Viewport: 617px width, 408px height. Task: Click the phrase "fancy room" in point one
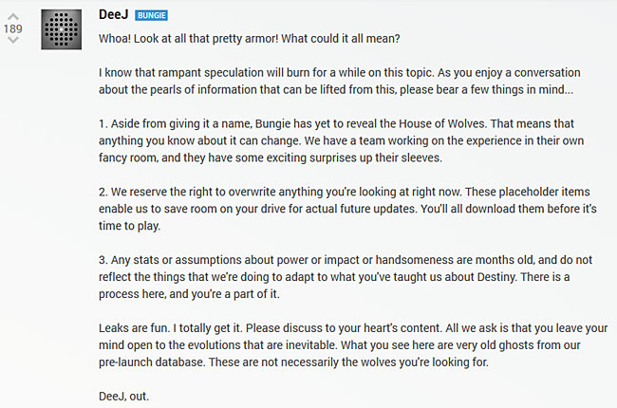(127, 158)
